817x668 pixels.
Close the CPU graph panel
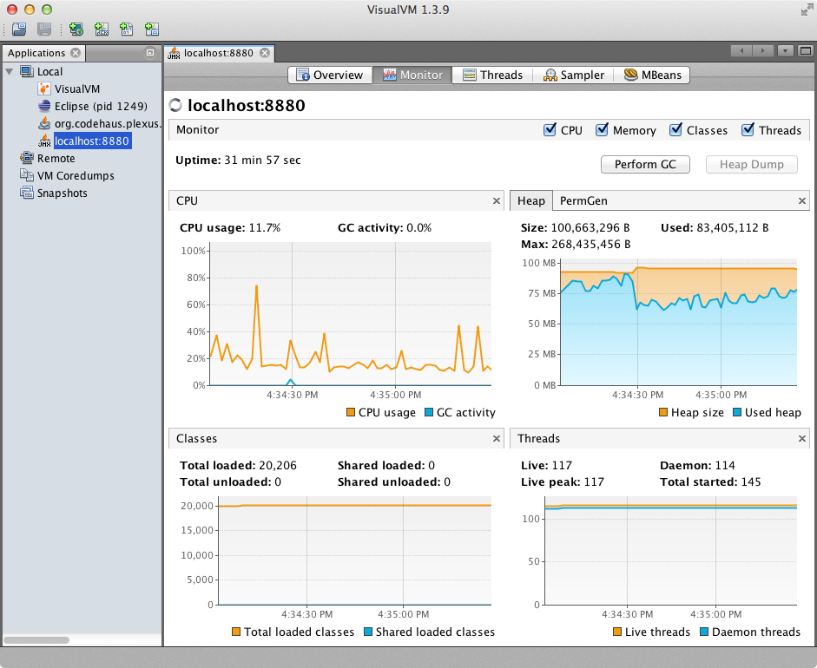click(497, 201)
